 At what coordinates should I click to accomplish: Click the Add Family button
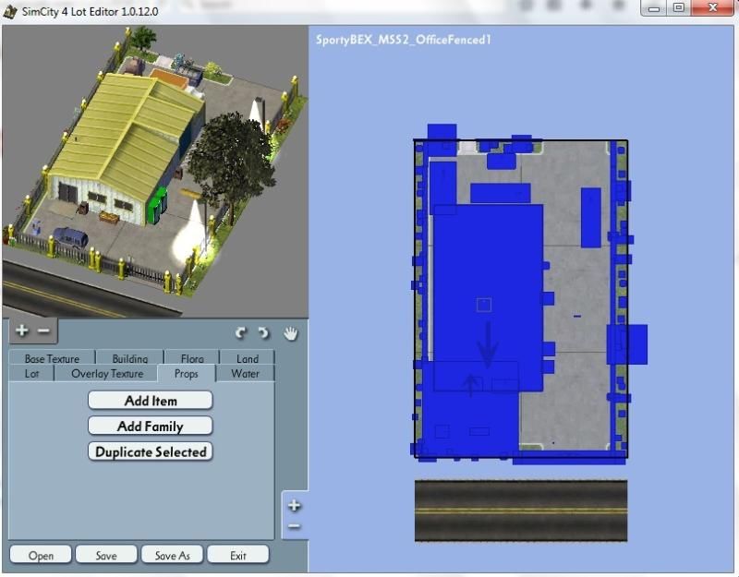point(151,426)
